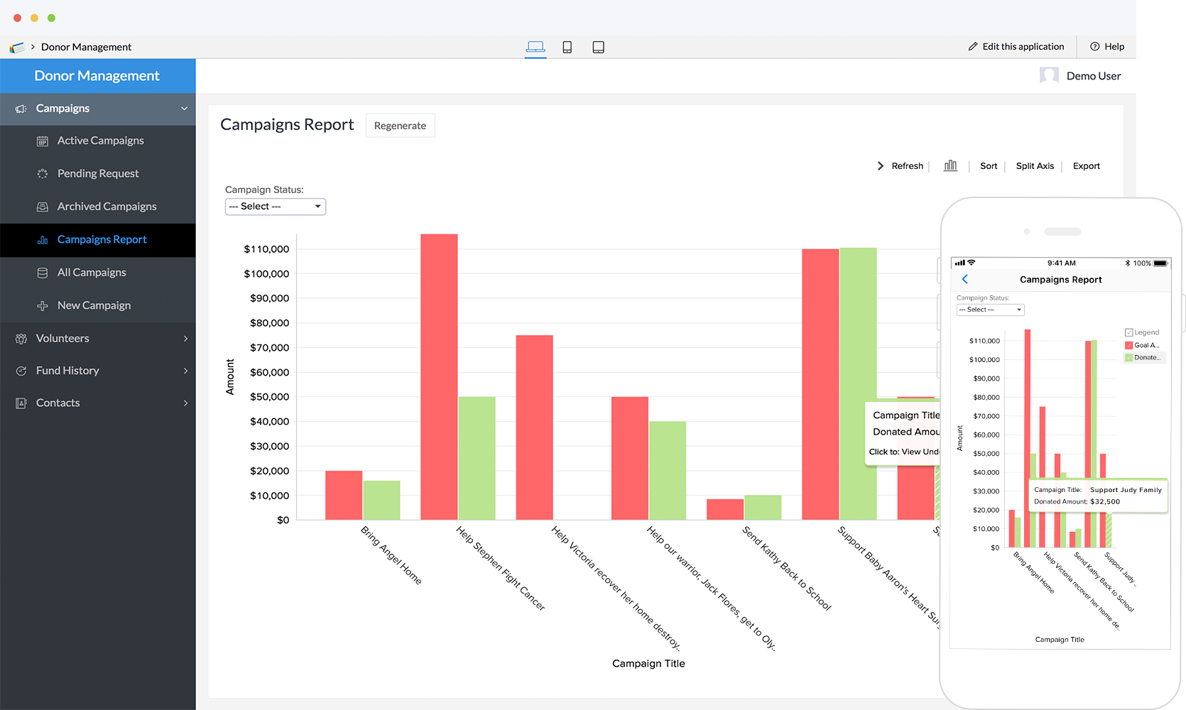Click the green bar for Support Baby Aaron's Heart
This screenshot has height=710, width=1186.
858,384
